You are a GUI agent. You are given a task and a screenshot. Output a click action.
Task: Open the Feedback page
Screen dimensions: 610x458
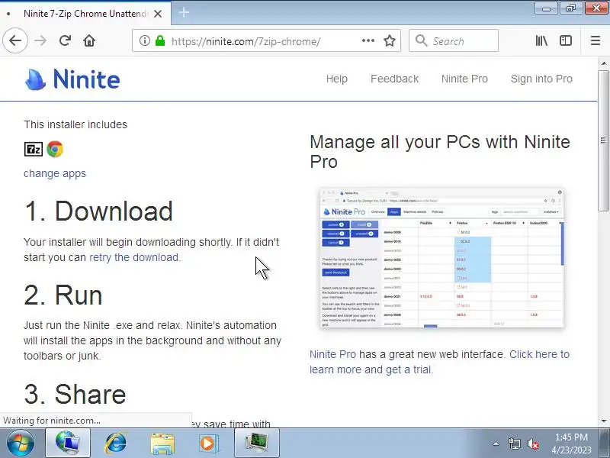394,79
